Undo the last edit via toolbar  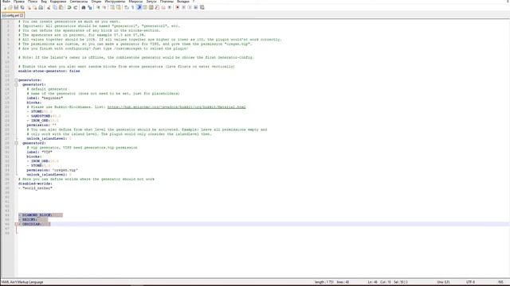pyautogui.click(x=69, y=7)
